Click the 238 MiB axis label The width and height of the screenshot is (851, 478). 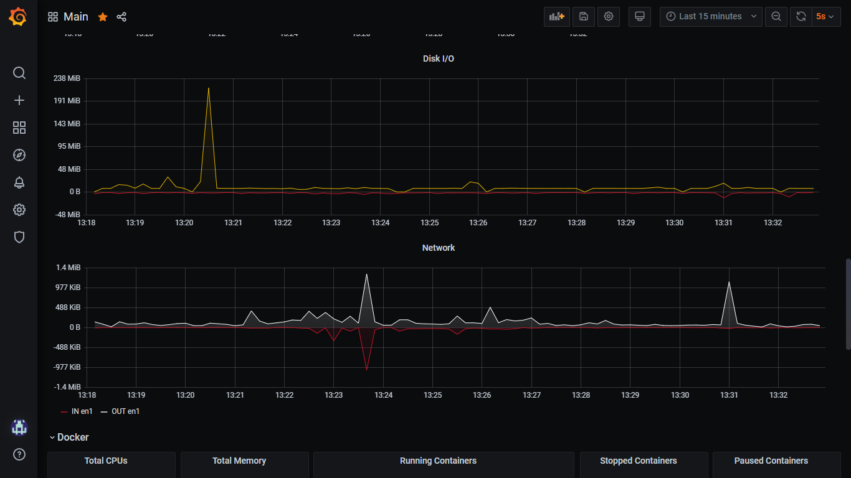(67, 78)
